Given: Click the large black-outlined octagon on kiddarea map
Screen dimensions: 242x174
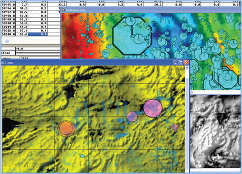Looking at the screenshot, I should click(132, 36).
